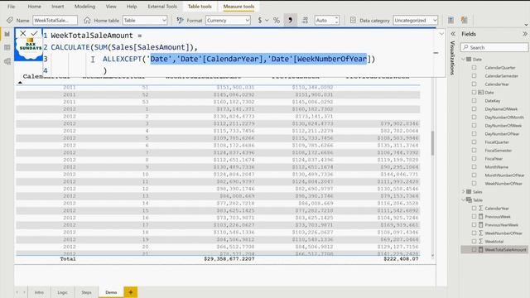Add a new page with plus button
This screenshot has width=530, height=298.
point(131,292)
